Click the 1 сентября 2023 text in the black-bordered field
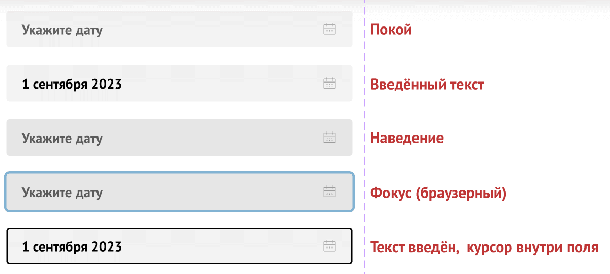This screenshot has width=610, height=274. point(72,247)
